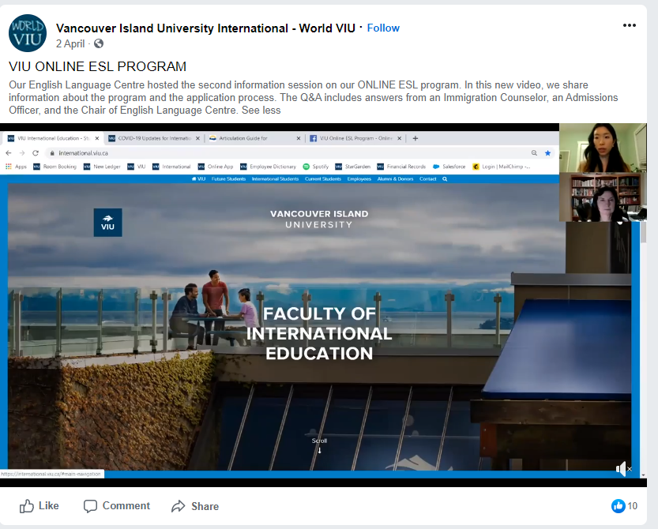Open the Vancouver Island University International page name
This screenshot has height=529, width=658.
[205, 28]
